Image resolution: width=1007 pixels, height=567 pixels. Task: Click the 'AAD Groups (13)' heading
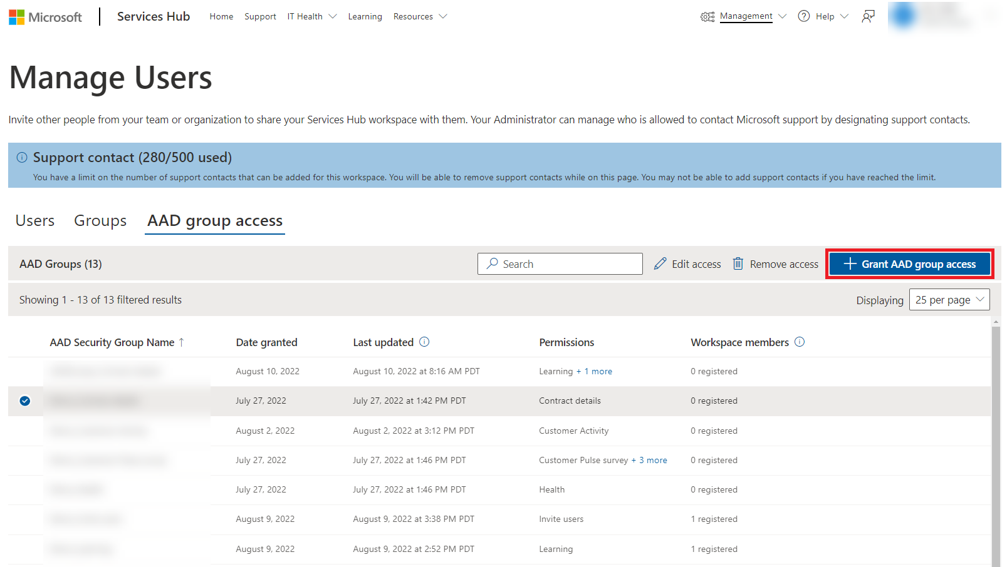pos(61,264)
